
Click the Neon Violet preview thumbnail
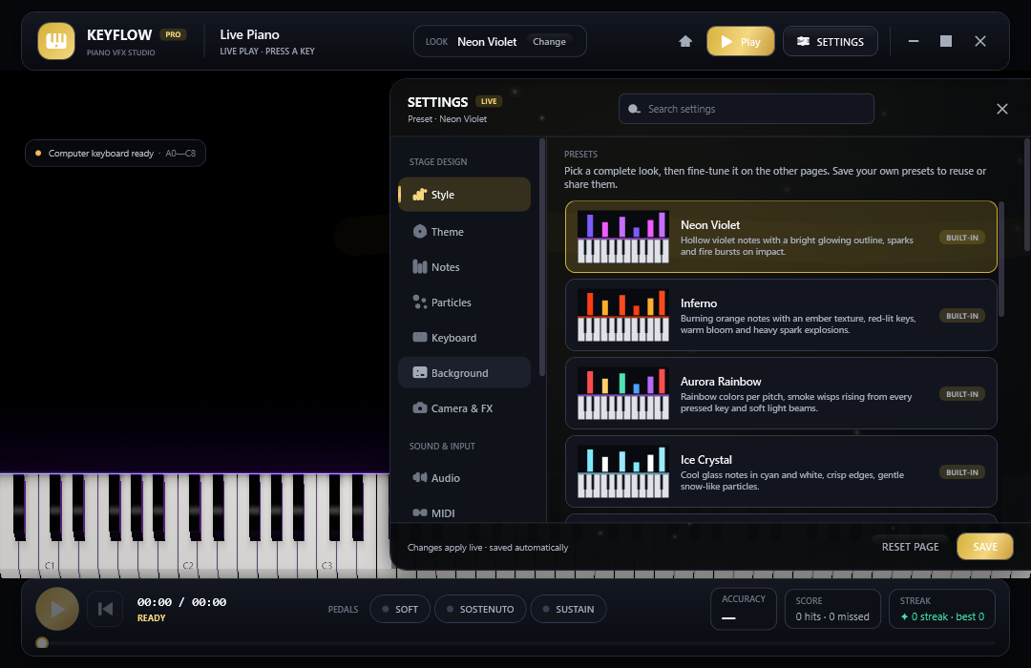(x=623, y=237)
